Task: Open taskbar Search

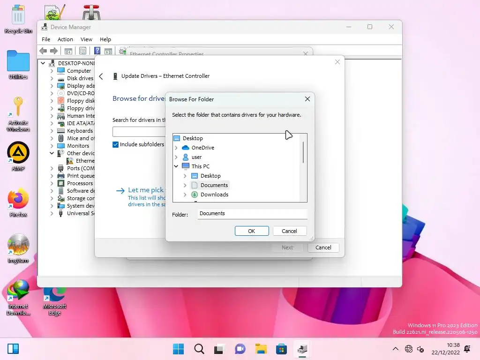Action: pos(199,349)
